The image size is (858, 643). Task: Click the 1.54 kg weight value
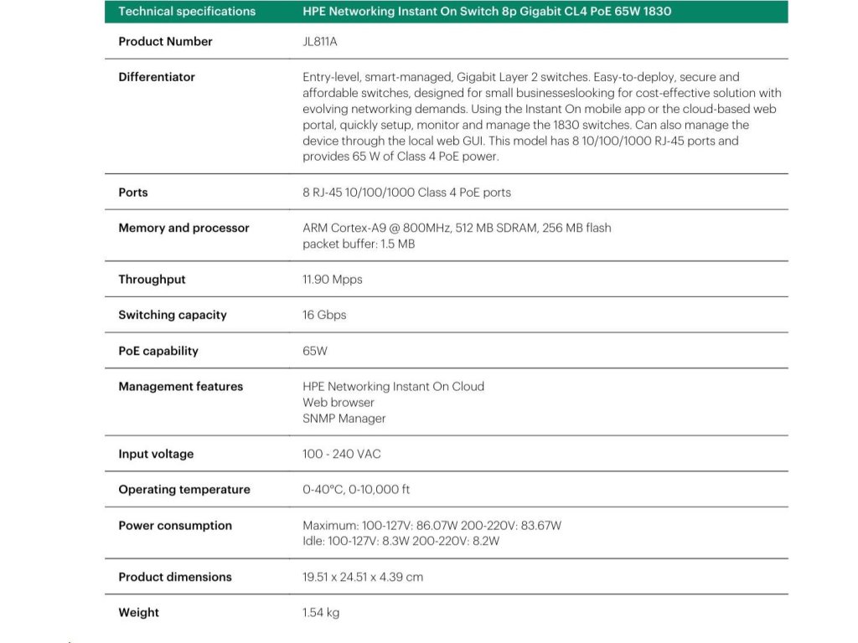point(321,613)
